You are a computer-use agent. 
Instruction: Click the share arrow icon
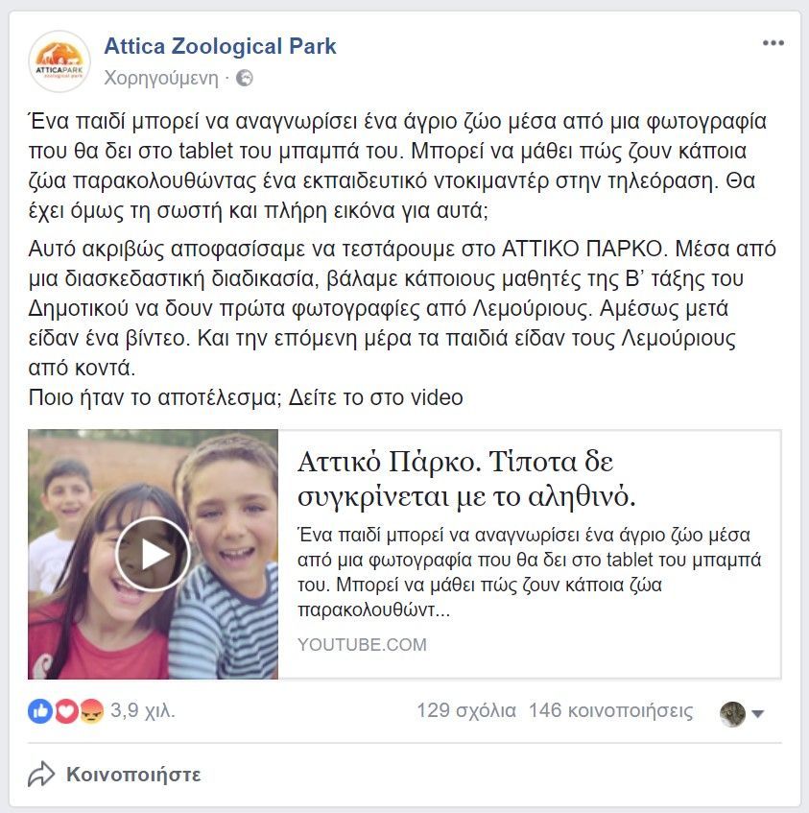[x=41, y=775]
